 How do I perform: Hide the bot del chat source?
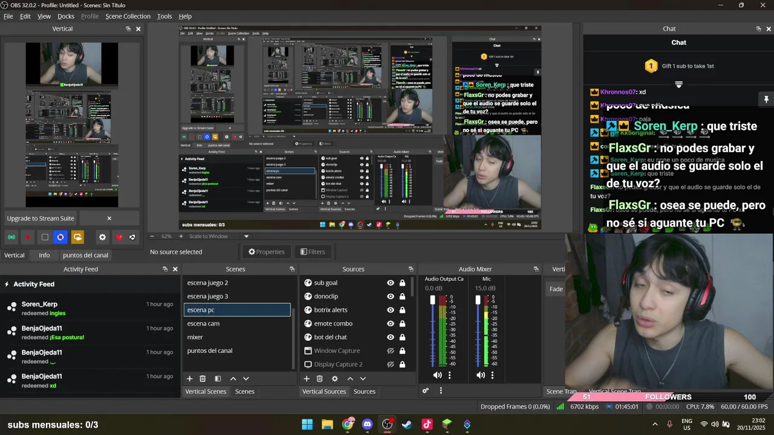click(390, 337)
